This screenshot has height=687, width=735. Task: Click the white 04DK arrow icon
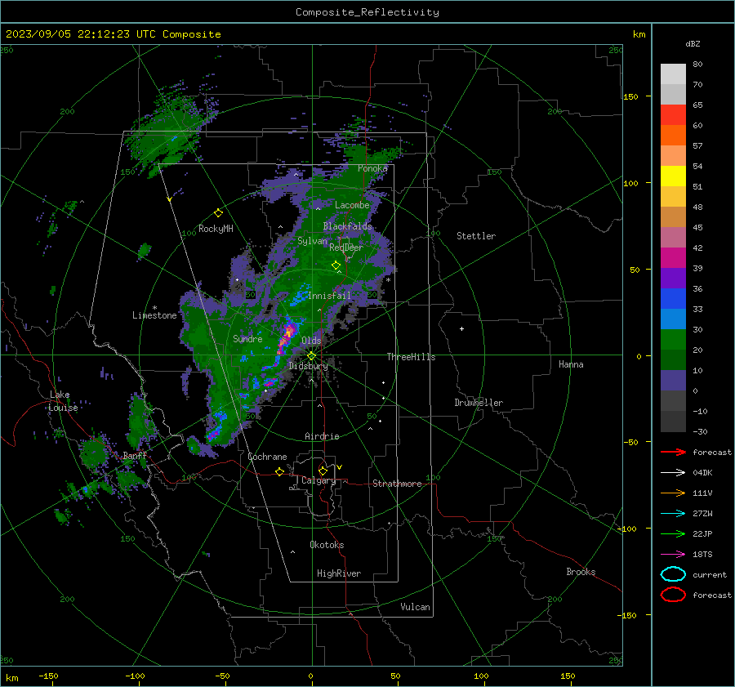click(x=673, y=473)
